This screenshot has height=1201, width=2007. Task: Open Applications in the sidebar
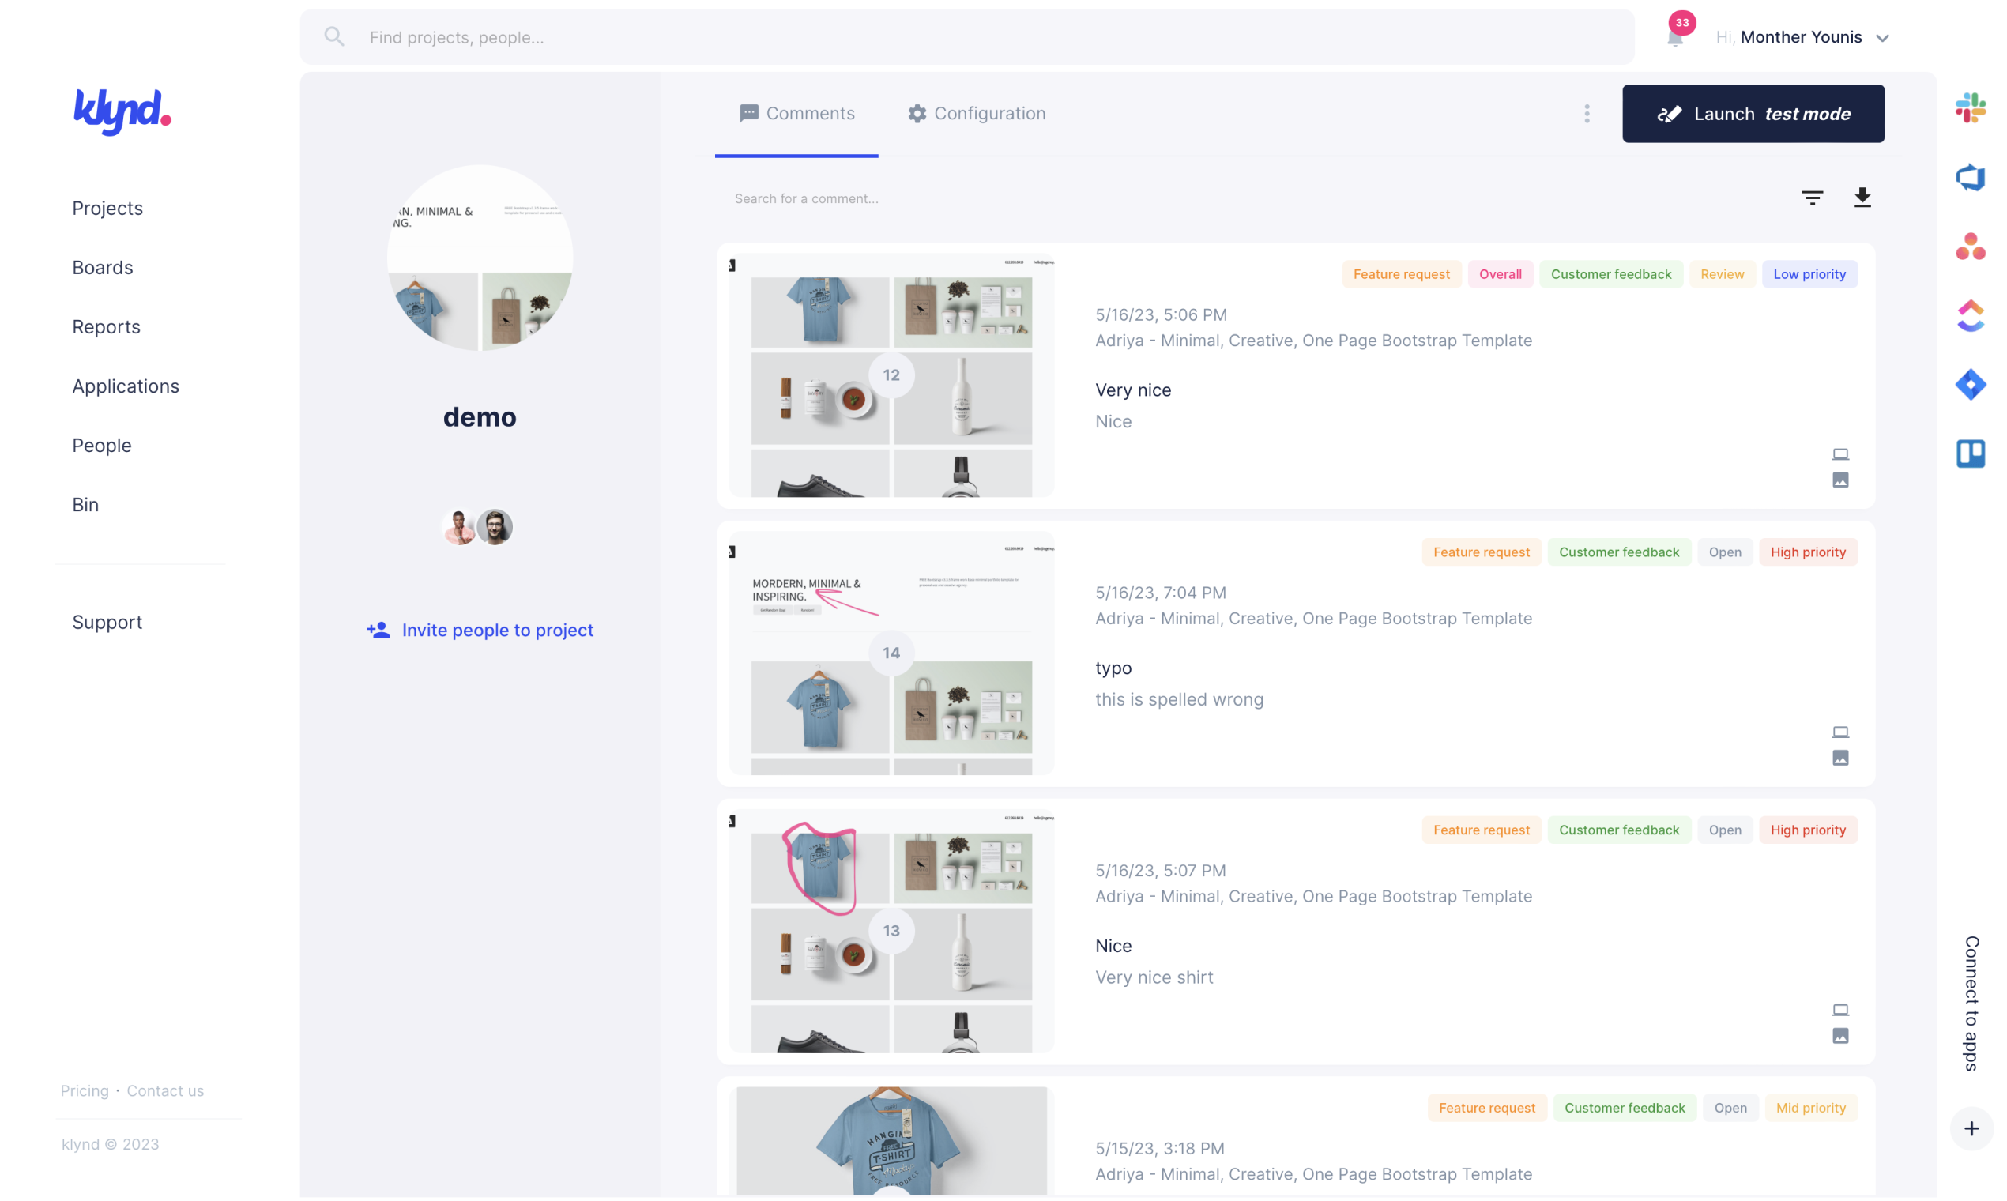click(x=126, y=386)
